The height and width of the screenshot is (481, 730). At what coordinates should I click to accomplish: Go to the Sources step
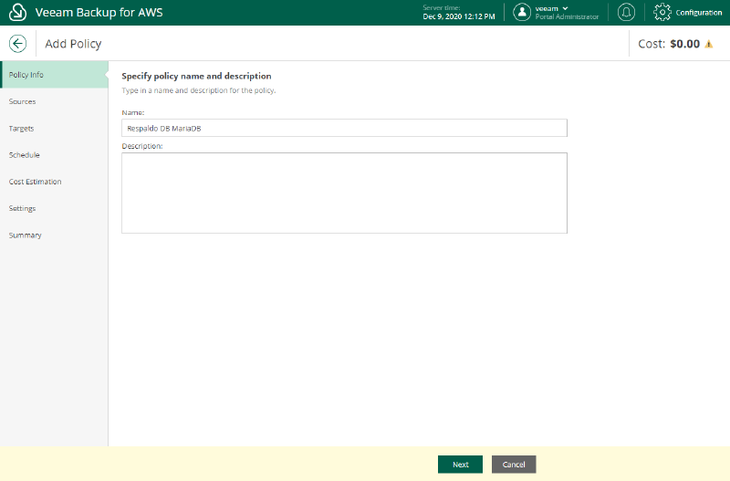coord(54,101)
